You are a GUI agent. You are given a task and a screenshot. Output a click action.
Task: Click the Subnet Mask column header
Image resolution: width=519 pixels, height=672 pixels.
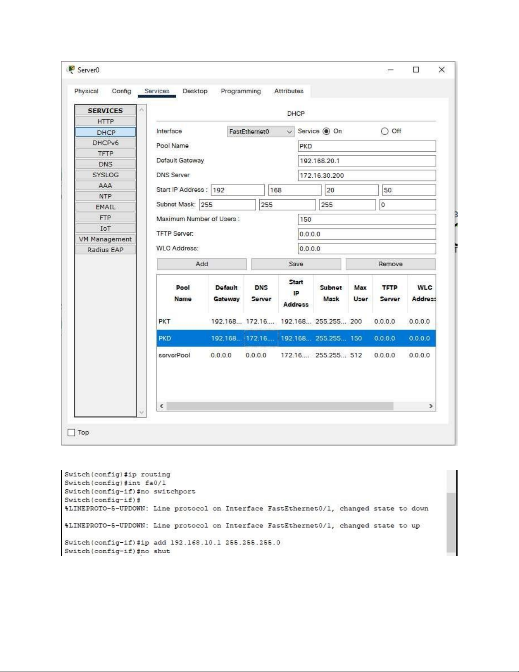click(x=331, y=293)
